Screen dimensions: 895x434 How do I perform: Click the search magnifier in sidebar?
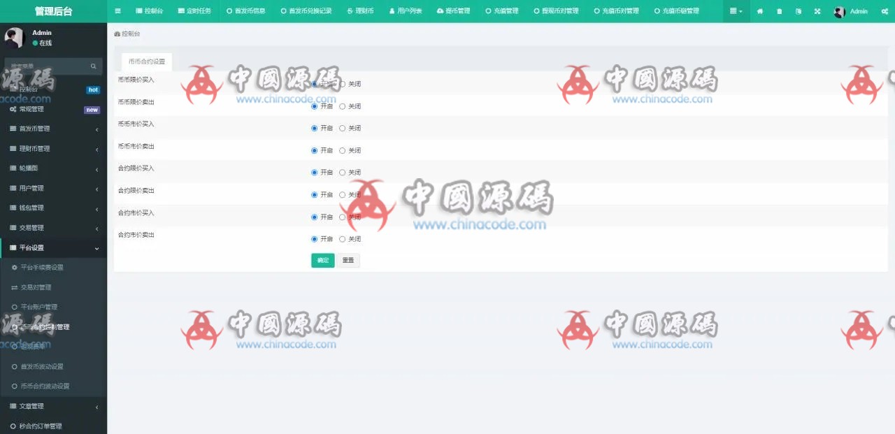(94, 66)
